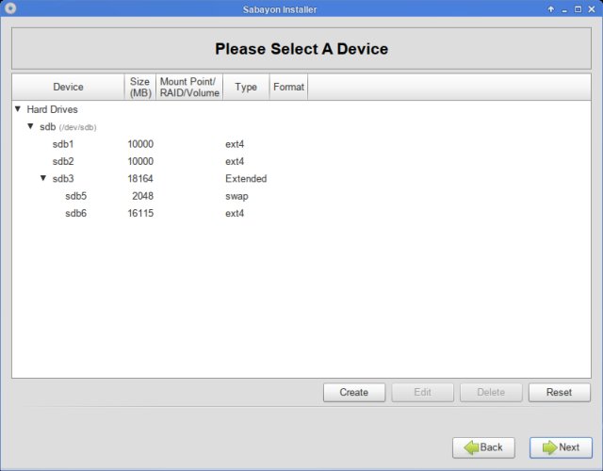
Task: Click sdb2's ext4 type cell
Action: tap(235, 161)
